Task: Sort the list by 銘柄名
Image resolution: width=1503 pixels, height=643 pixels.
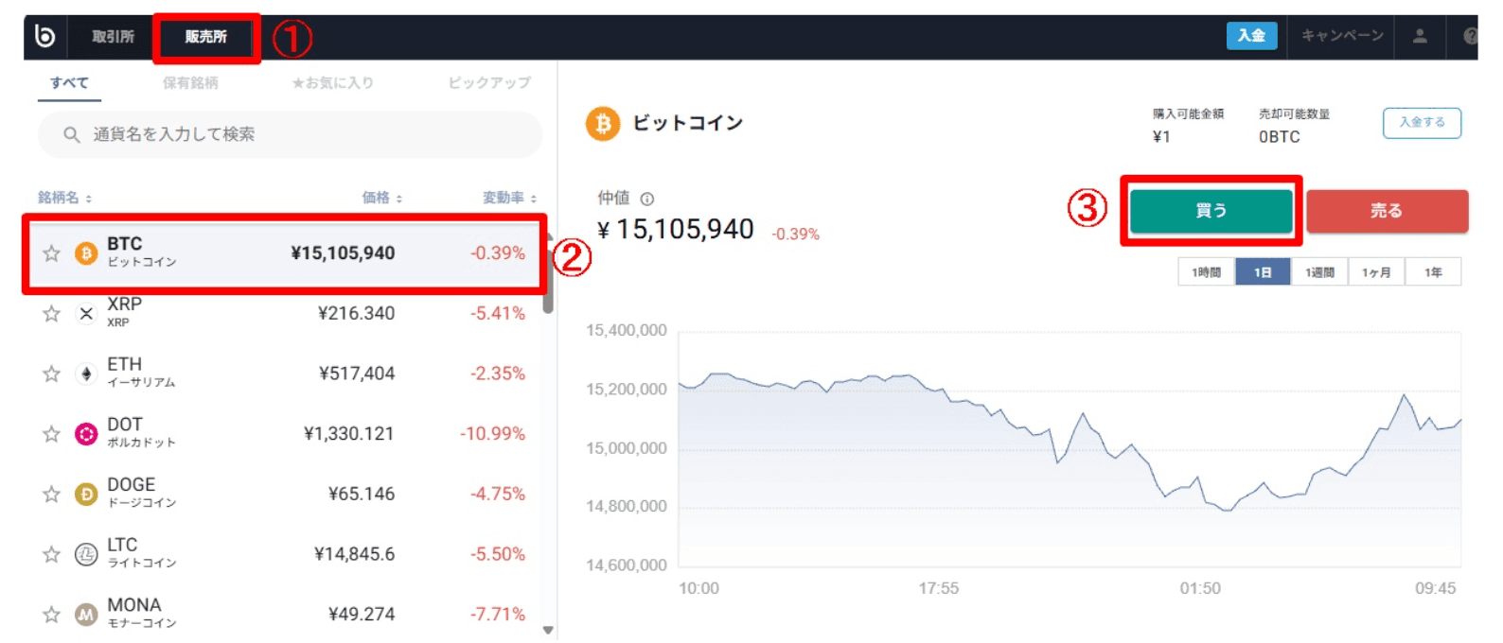Action: coord(64,198)
